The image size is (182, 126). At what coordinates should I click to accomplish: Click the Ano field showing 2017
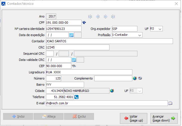[x=51, y=16]
